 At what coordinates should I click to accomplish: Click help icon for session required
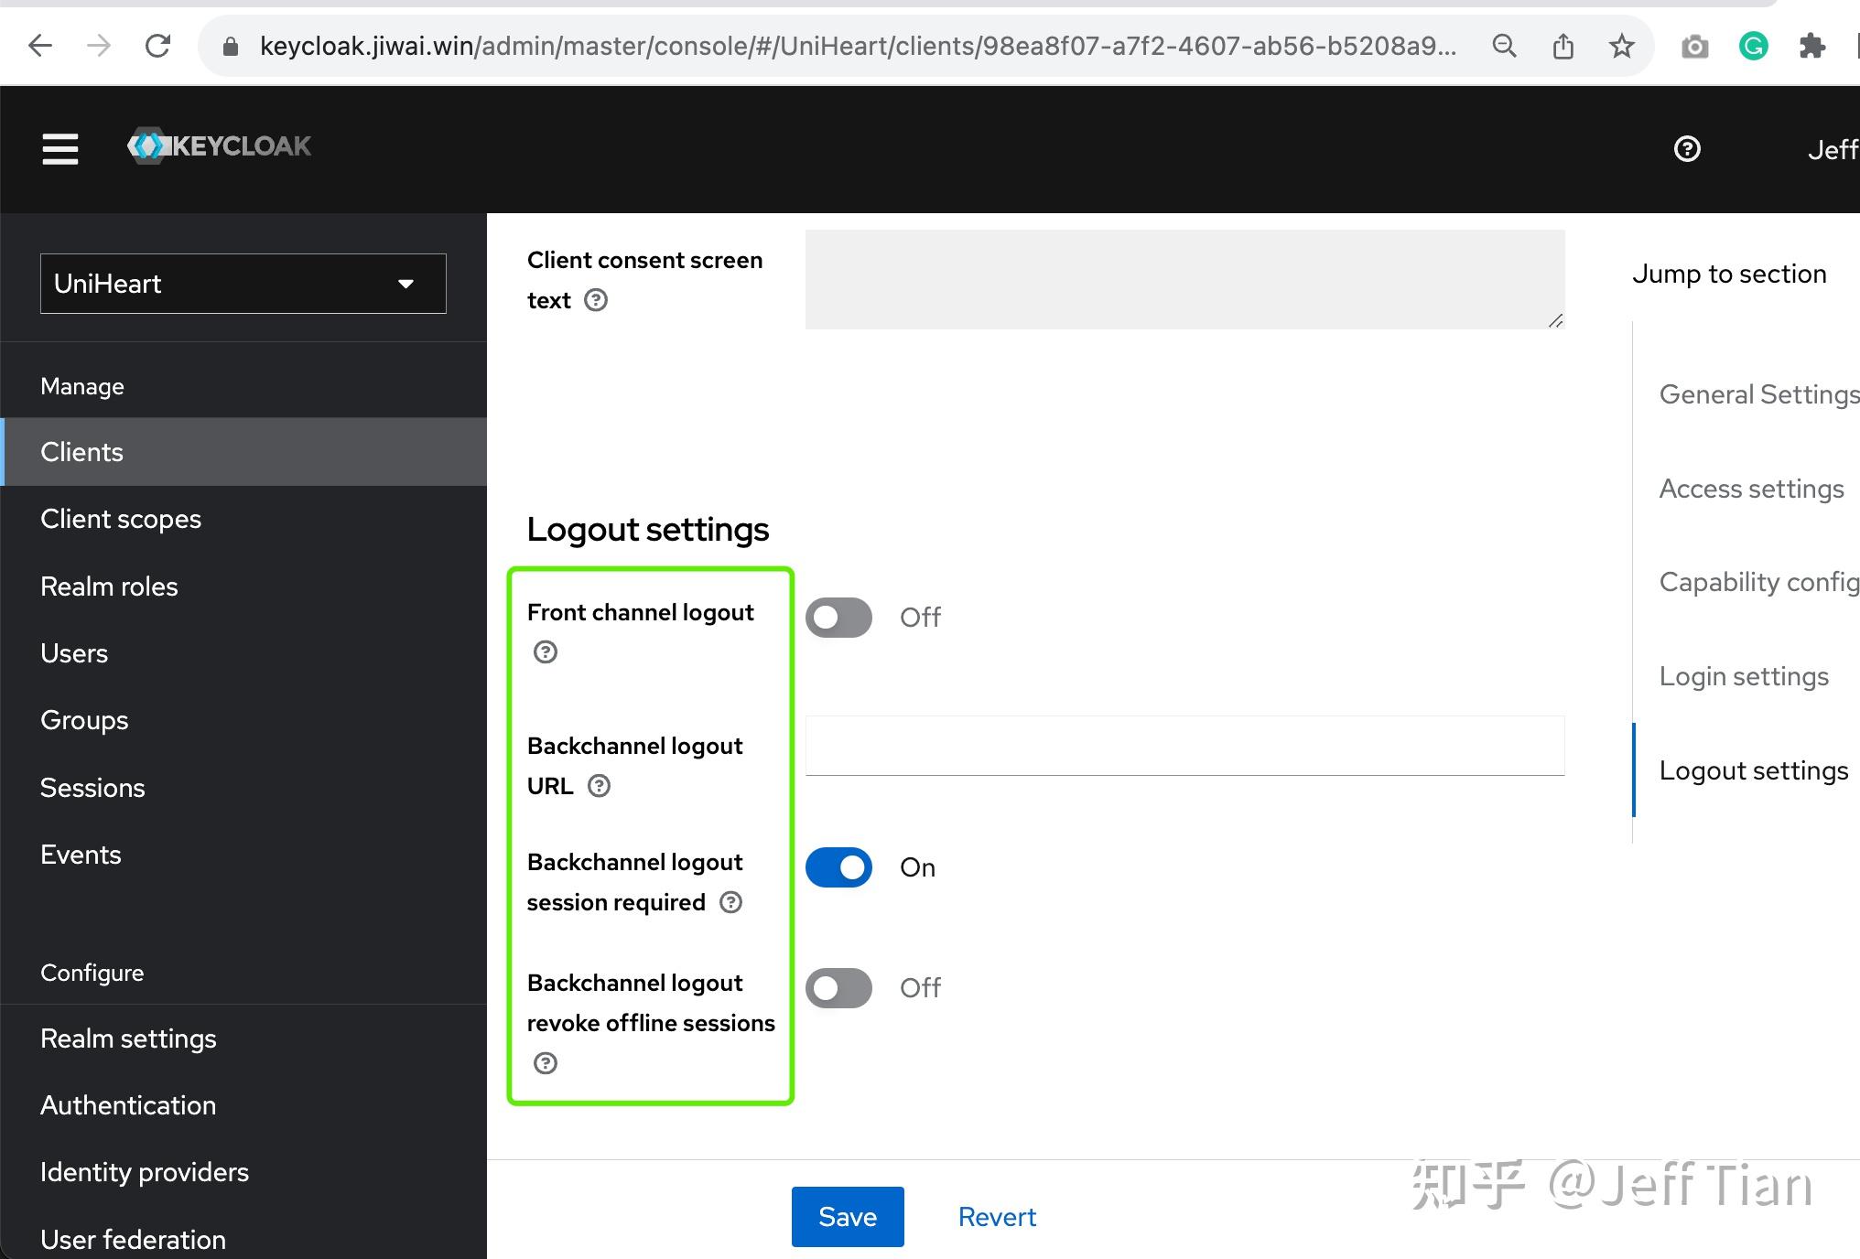(x=730, y=902)
